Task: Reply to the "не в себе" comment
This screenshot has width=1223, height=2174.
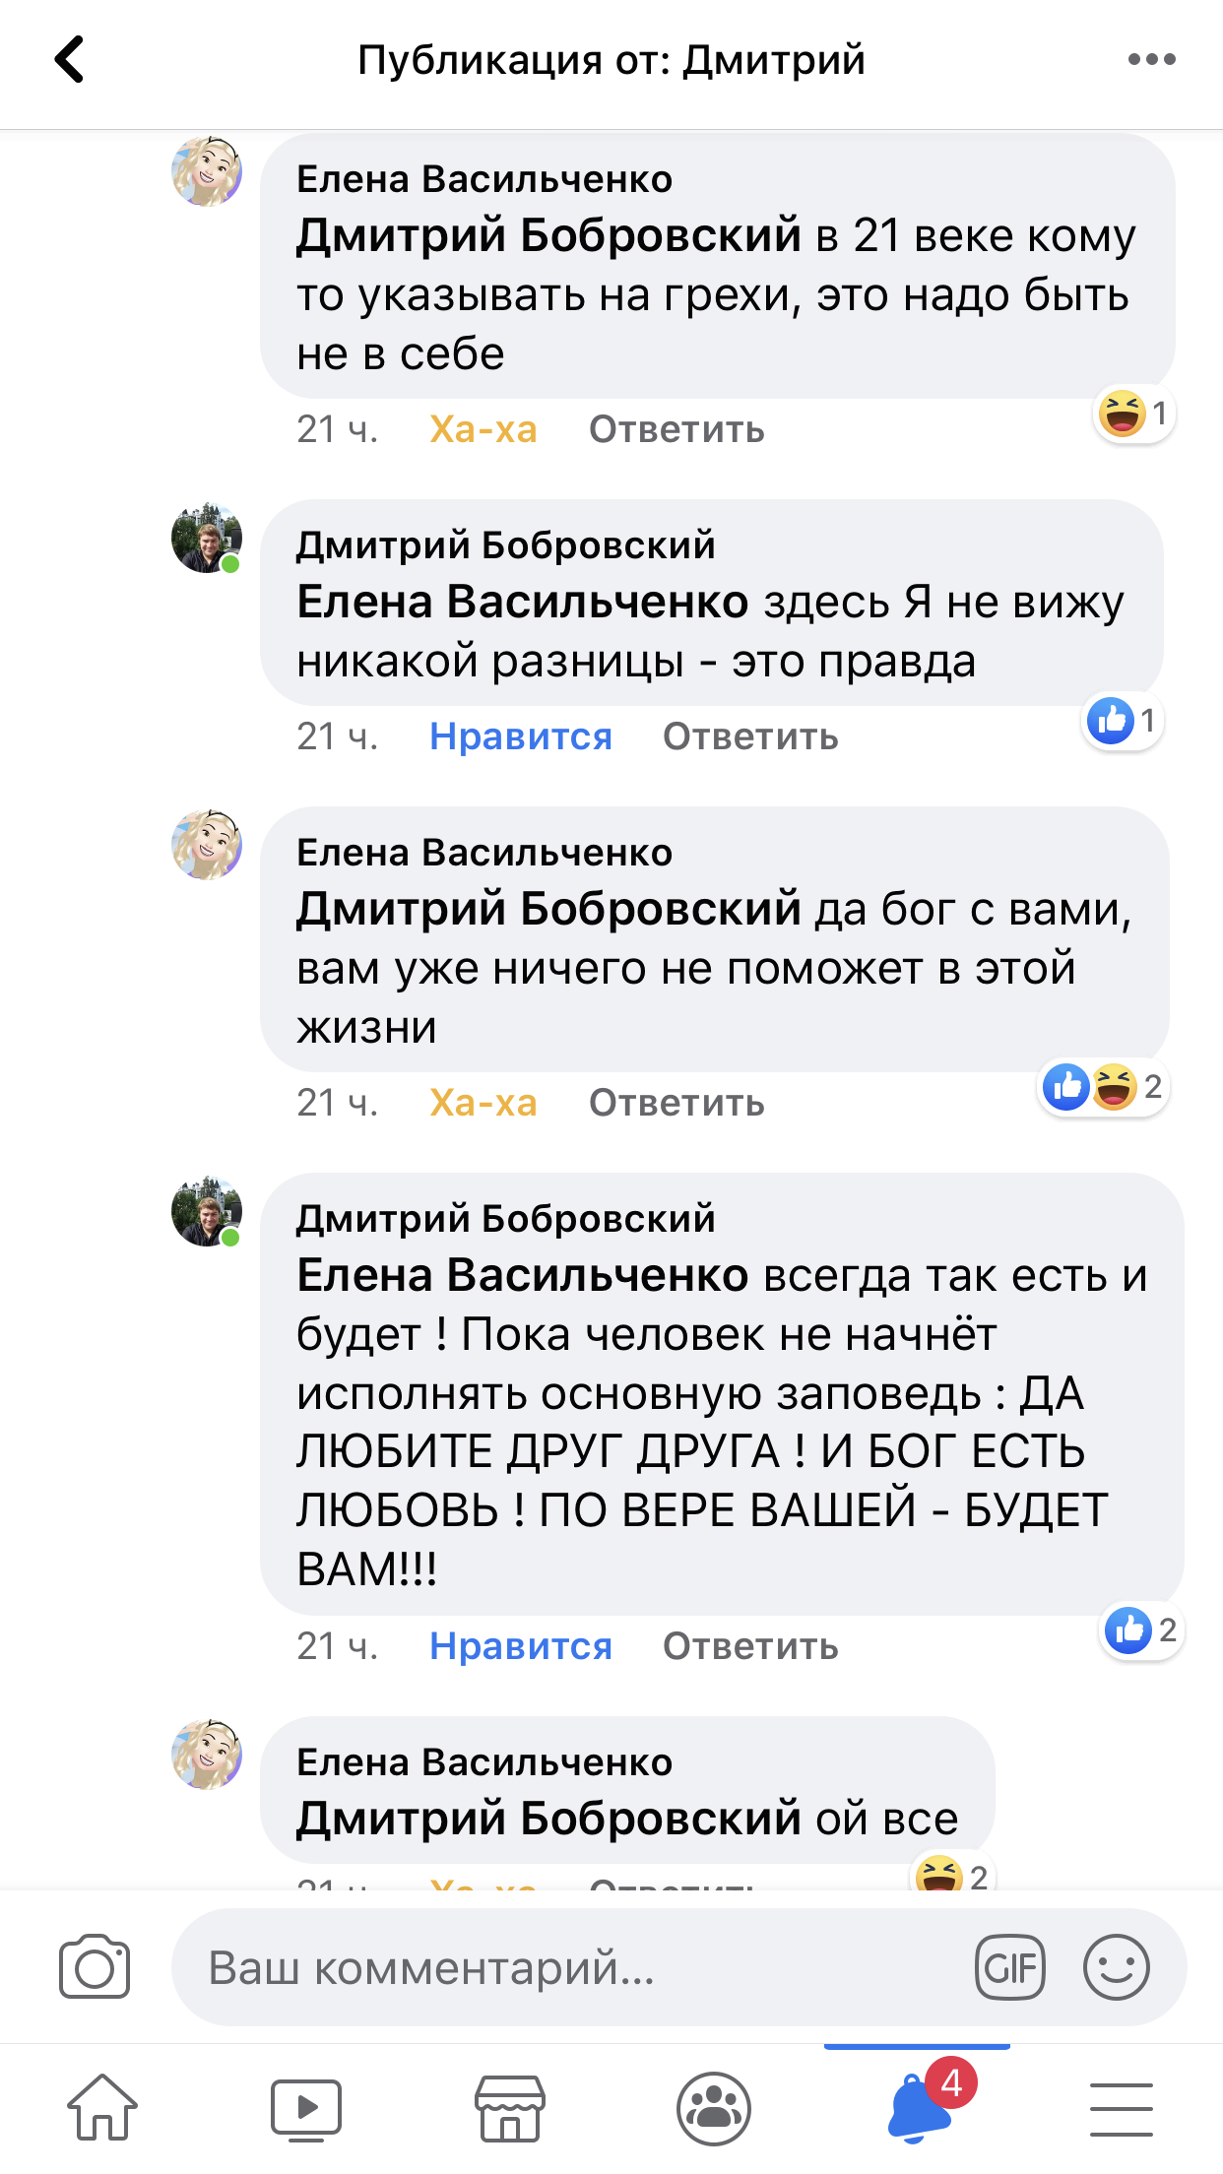Action: 676,429
